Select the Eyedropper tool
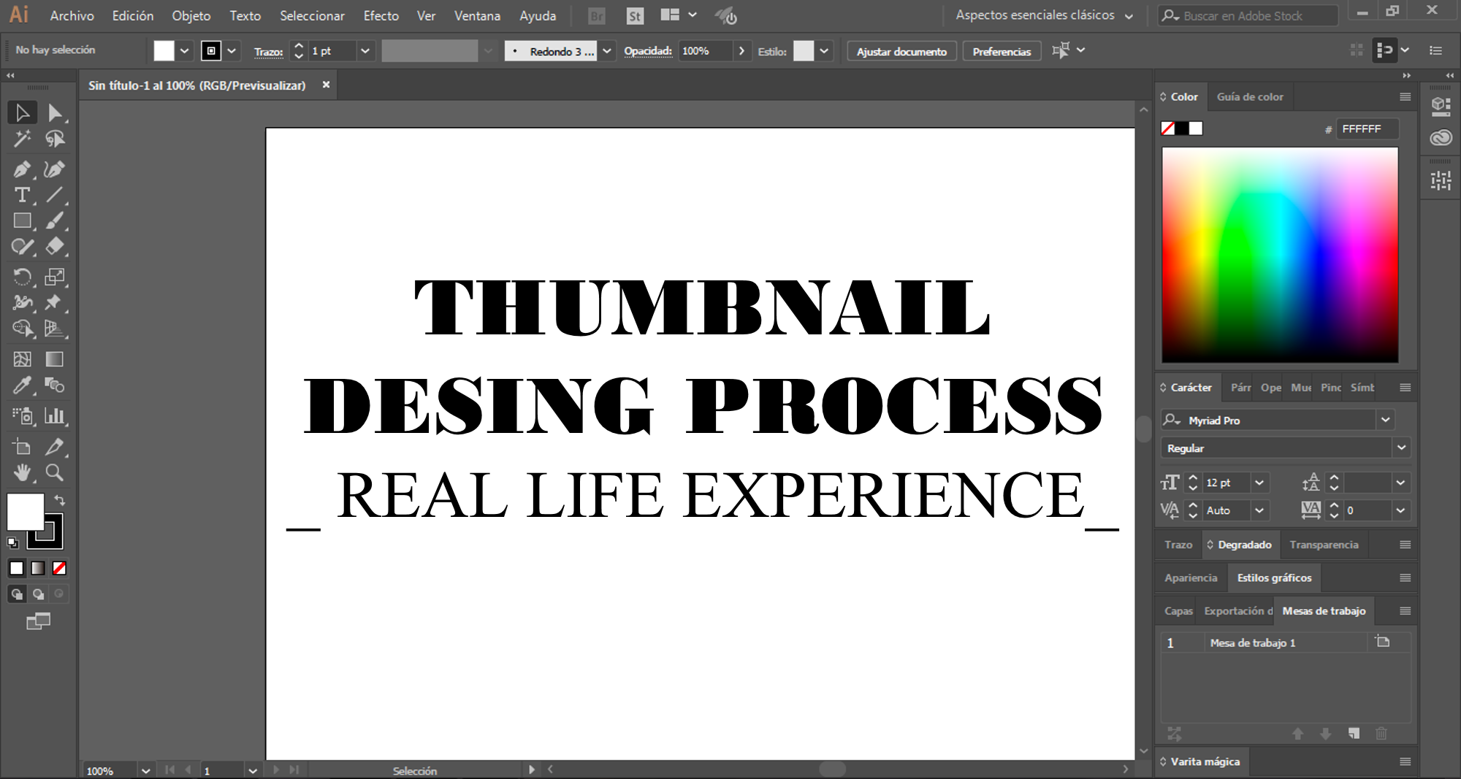The height and width of the screenshot is (779, 1461). pyautogui.click(x=22, y=385)
